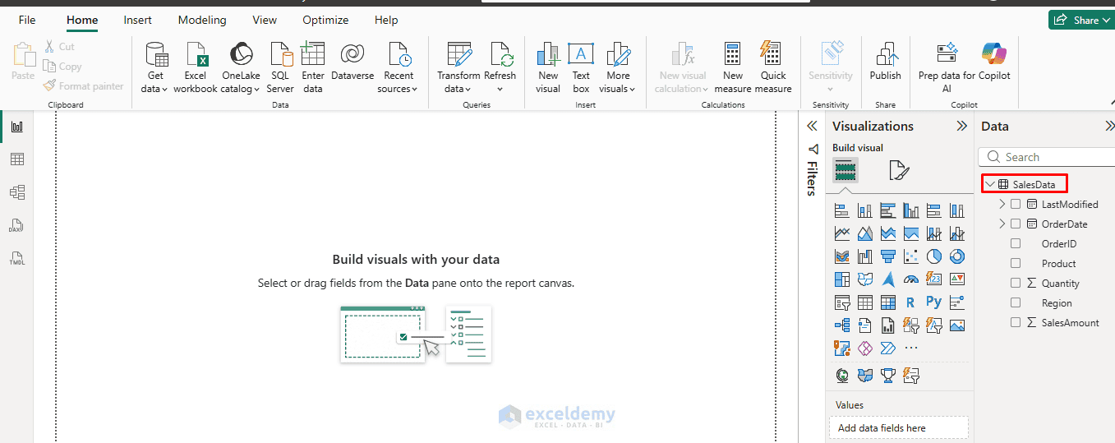Add a Text box to report
1115x443 pixels.
point(581,67)
